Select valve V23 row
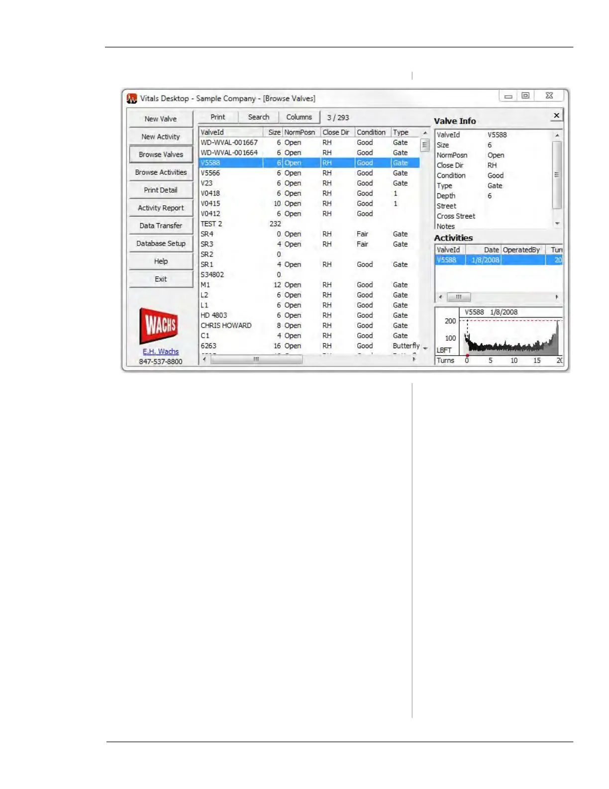This screenshot has height=789, width=609. point(309,183)
